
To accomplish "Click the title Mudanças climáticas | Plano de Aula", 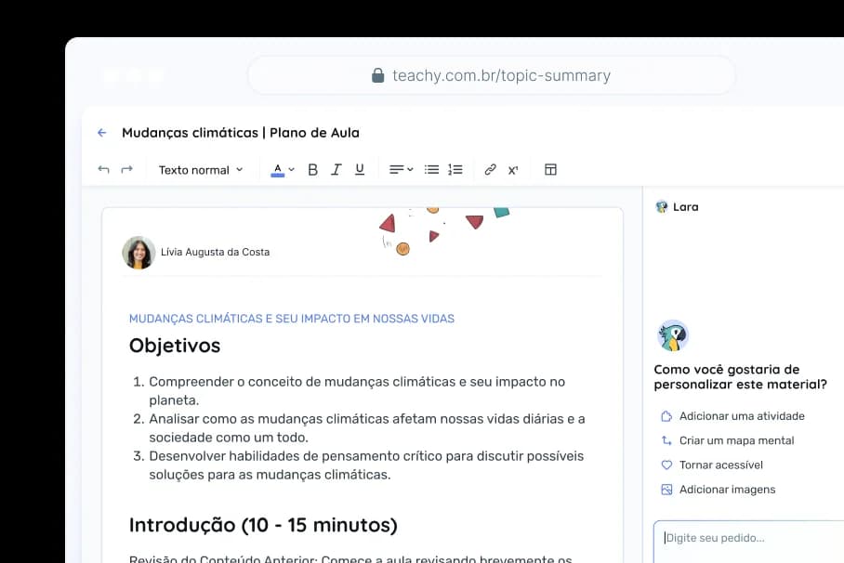I will pyautogui.click(x=241, y=133).
